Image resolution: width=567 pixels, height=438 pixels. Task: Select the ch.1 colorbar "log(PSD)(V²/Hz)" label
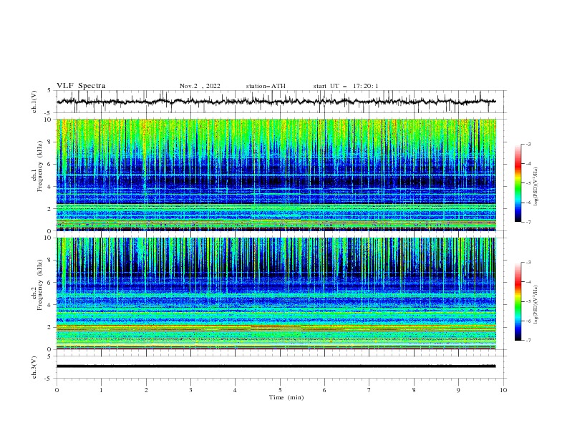coord(535,187)
